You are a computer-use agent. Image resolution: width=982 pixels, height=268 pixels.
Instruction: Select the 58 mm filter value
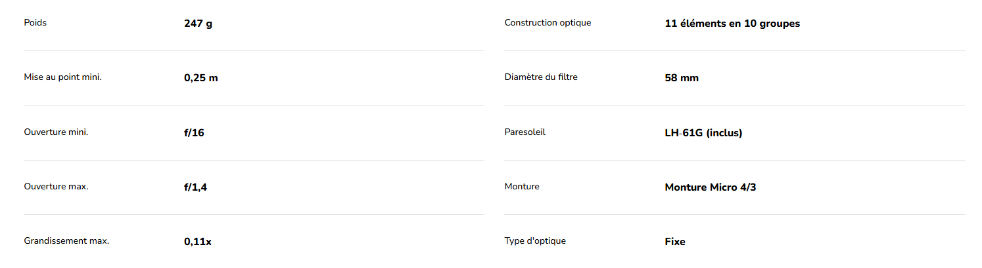[682, 78]
